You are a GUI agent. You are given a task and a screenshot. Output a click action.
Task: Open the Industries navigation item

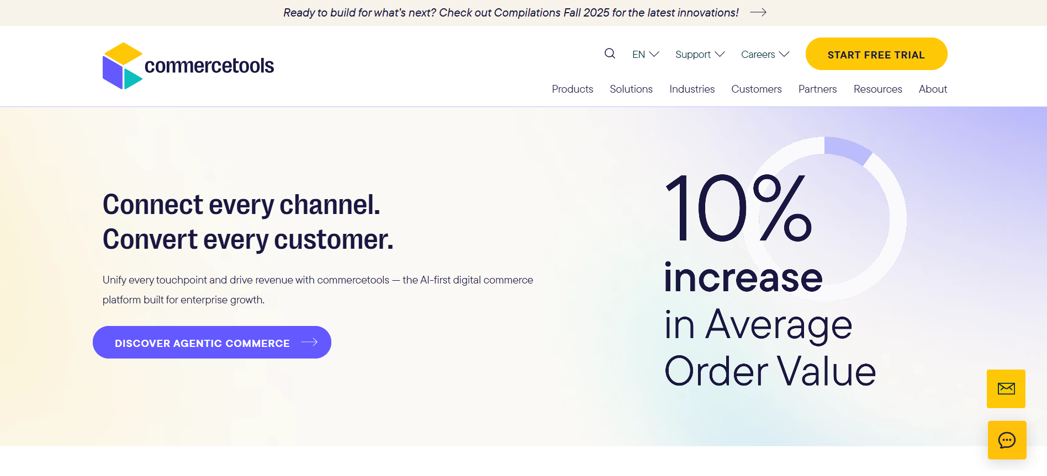coord(691,89)
